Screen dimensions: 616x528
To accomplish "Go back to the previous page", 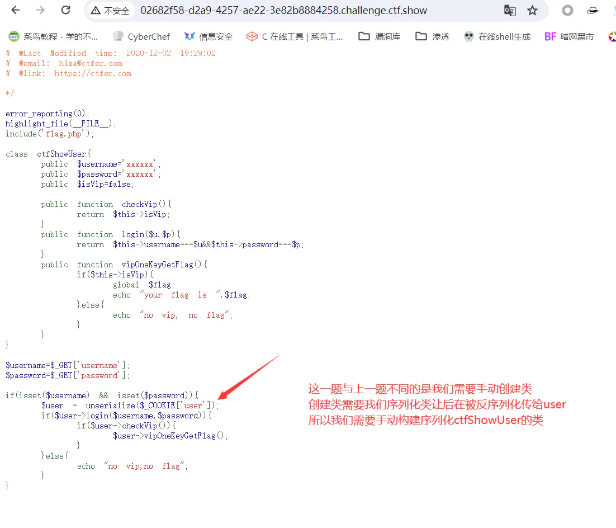I will [x=15, y=10].
